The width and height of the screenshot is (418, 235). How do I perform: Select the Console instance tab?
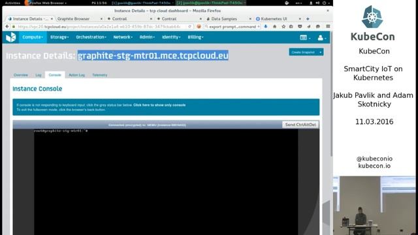pyautogui.click(x=55, y=75)
